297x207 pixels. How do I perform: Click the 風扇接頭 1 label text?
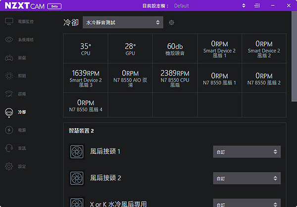[105, 151]
